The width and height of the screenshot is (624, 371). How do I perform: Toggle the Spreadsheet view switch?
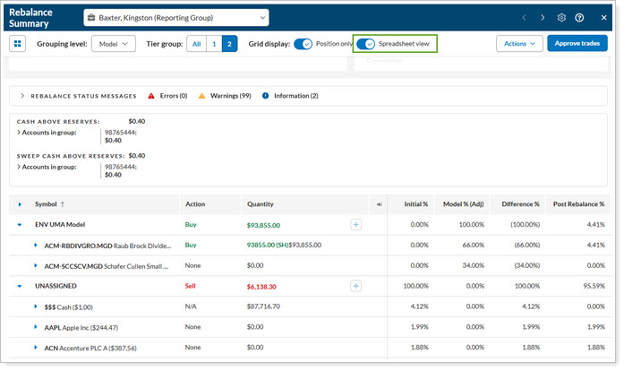click(x=365, y=44)
